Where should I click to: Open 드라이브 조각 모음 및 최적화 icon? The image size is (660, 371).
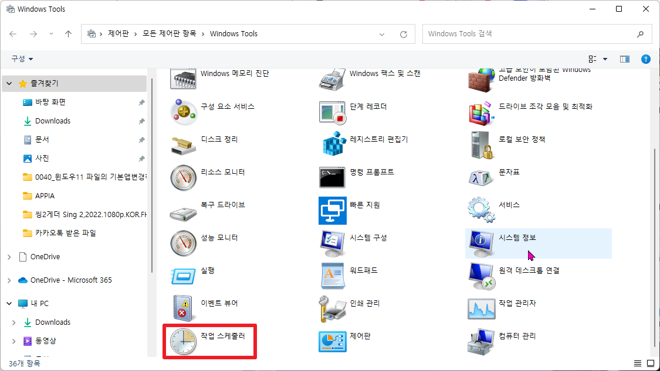(x=481, y=112)
